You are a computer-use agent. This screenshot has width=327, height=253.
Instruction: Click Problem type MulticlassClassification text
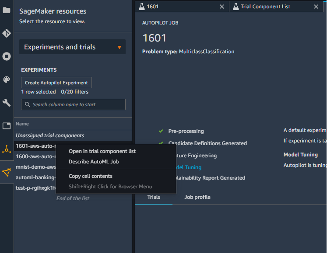pyautogui.click(x=188, y=52)
